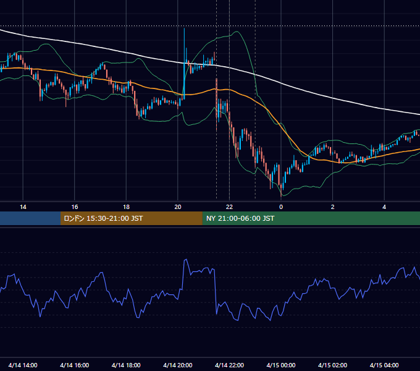Click the 4/14 16:00 label on the lower axis
Image resolution: width=420 pixels, height=371 pixels.
tap(75, 365)
